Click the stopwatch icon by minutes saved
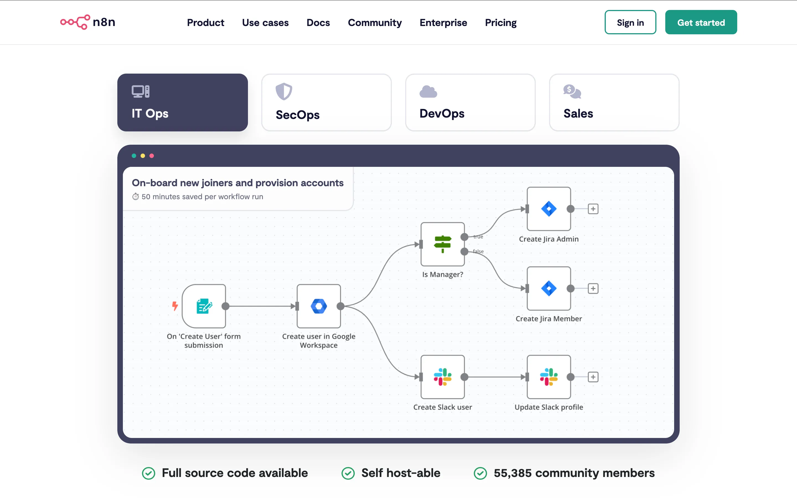 point(136,197)
